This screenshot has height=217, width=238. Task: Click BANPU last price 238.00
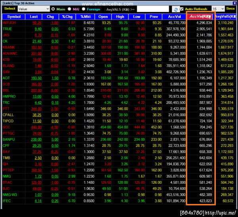[x=36, y=139]
